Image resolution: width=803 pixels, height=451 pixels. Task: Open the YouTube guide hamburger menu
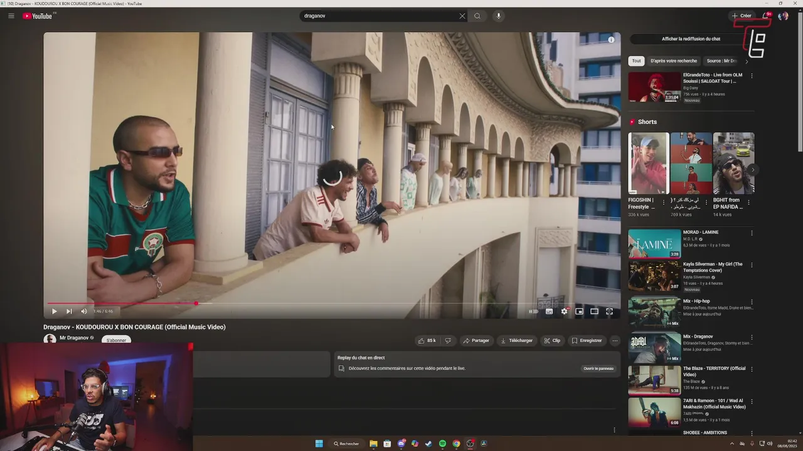pyautogui.click(x=11, y=16)
